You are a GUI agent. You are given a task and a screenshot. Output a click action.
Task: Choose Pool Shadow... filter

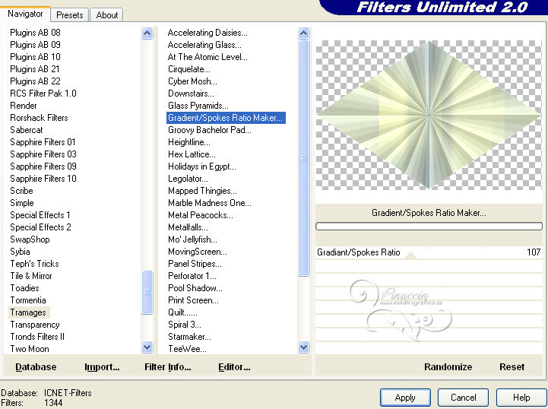195,288
